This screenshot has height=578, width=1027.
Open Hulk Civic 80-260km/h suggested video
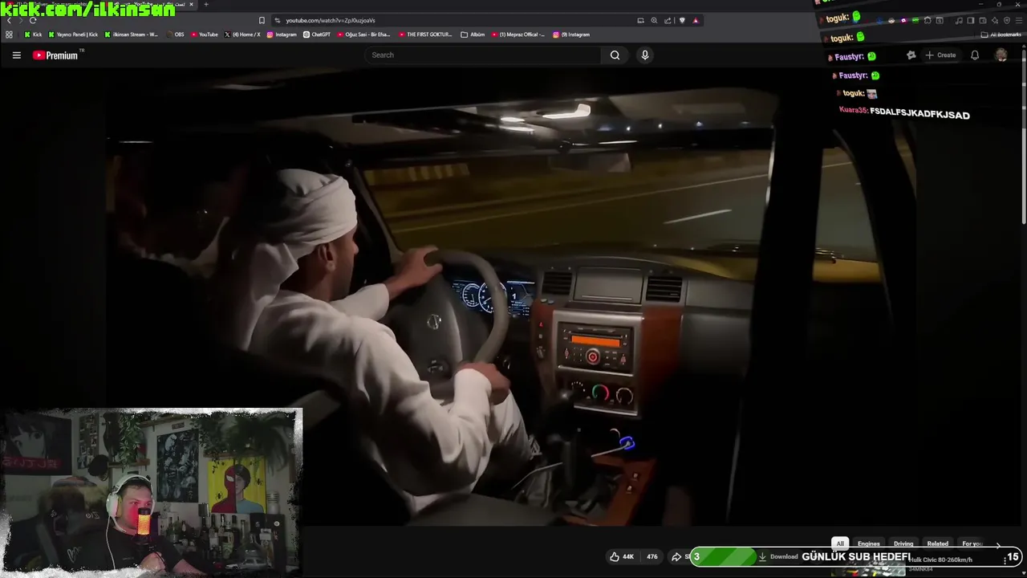(940, 560)
